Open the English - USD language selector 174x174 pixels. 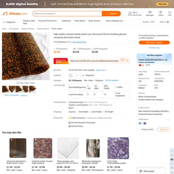(x=149, y=22)
